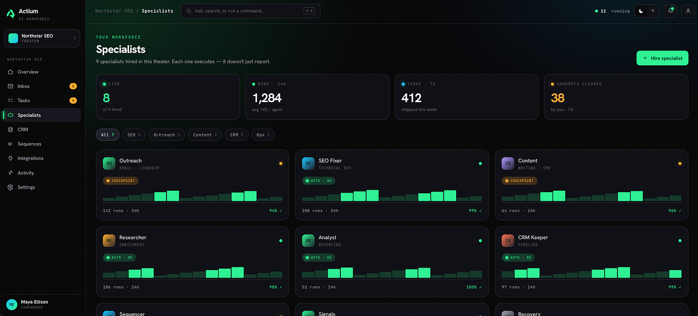Click the Researcher card's RE avatar
Screen dimensions: 698x316
pos(109,240)
